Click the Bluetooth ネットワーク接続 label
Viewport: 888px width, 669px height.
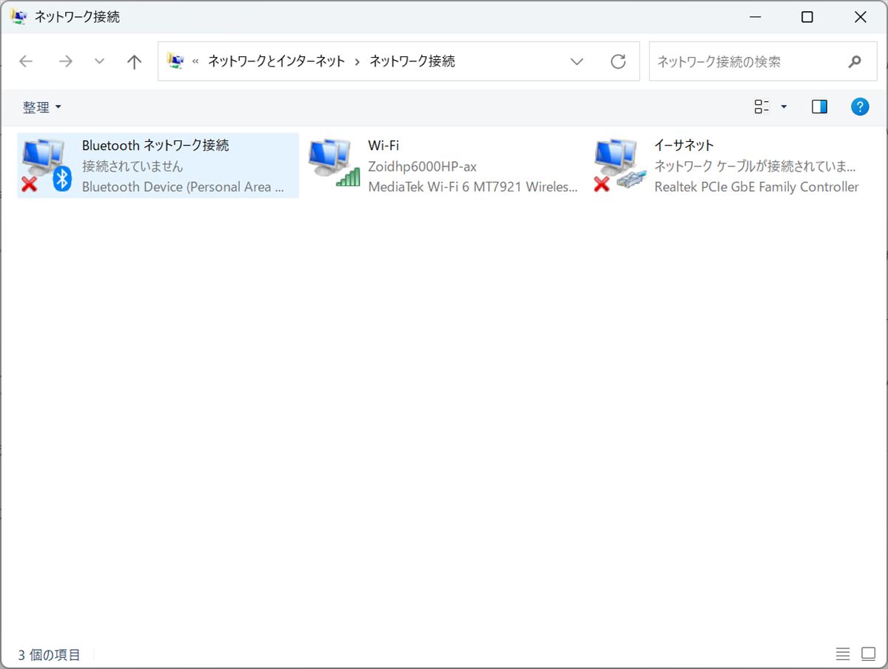pos(155,145)
